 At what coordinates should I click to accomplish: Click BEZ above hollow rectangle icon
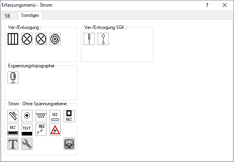[55, 116]
